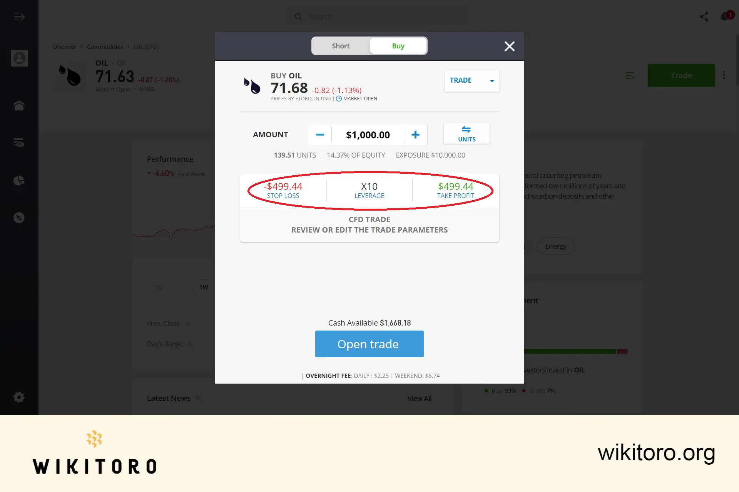Click the search icon in top navigation
This screenshot has height=492, width=739.
299,17
